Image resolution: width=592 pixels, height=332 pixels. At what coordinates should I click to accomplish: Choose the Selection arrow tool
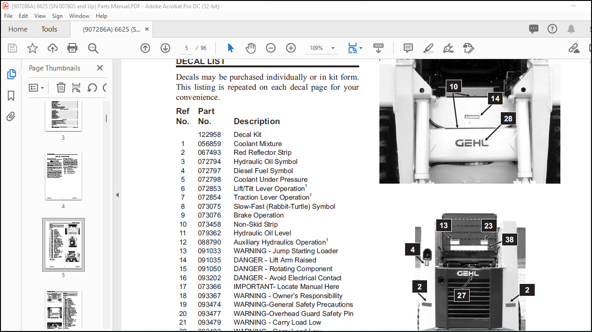230,48
